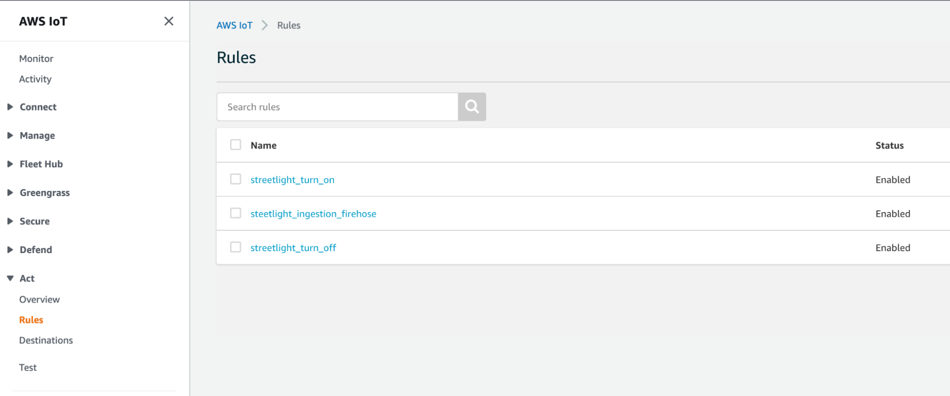Click the magnifying glass search button
950x396 pixels.
click(x=471, y=107)
